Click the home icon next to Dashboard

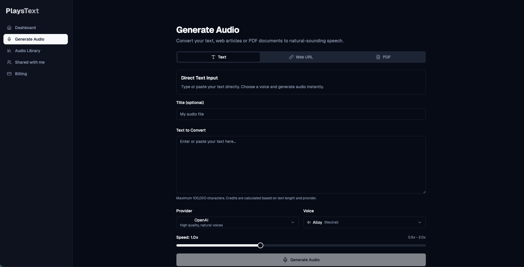click(x=9, y=27)
